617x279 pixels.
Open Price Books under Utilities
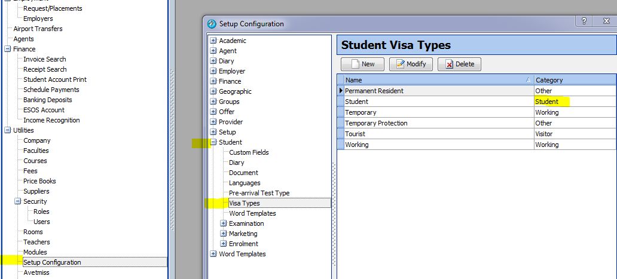(x=39, y=181)
